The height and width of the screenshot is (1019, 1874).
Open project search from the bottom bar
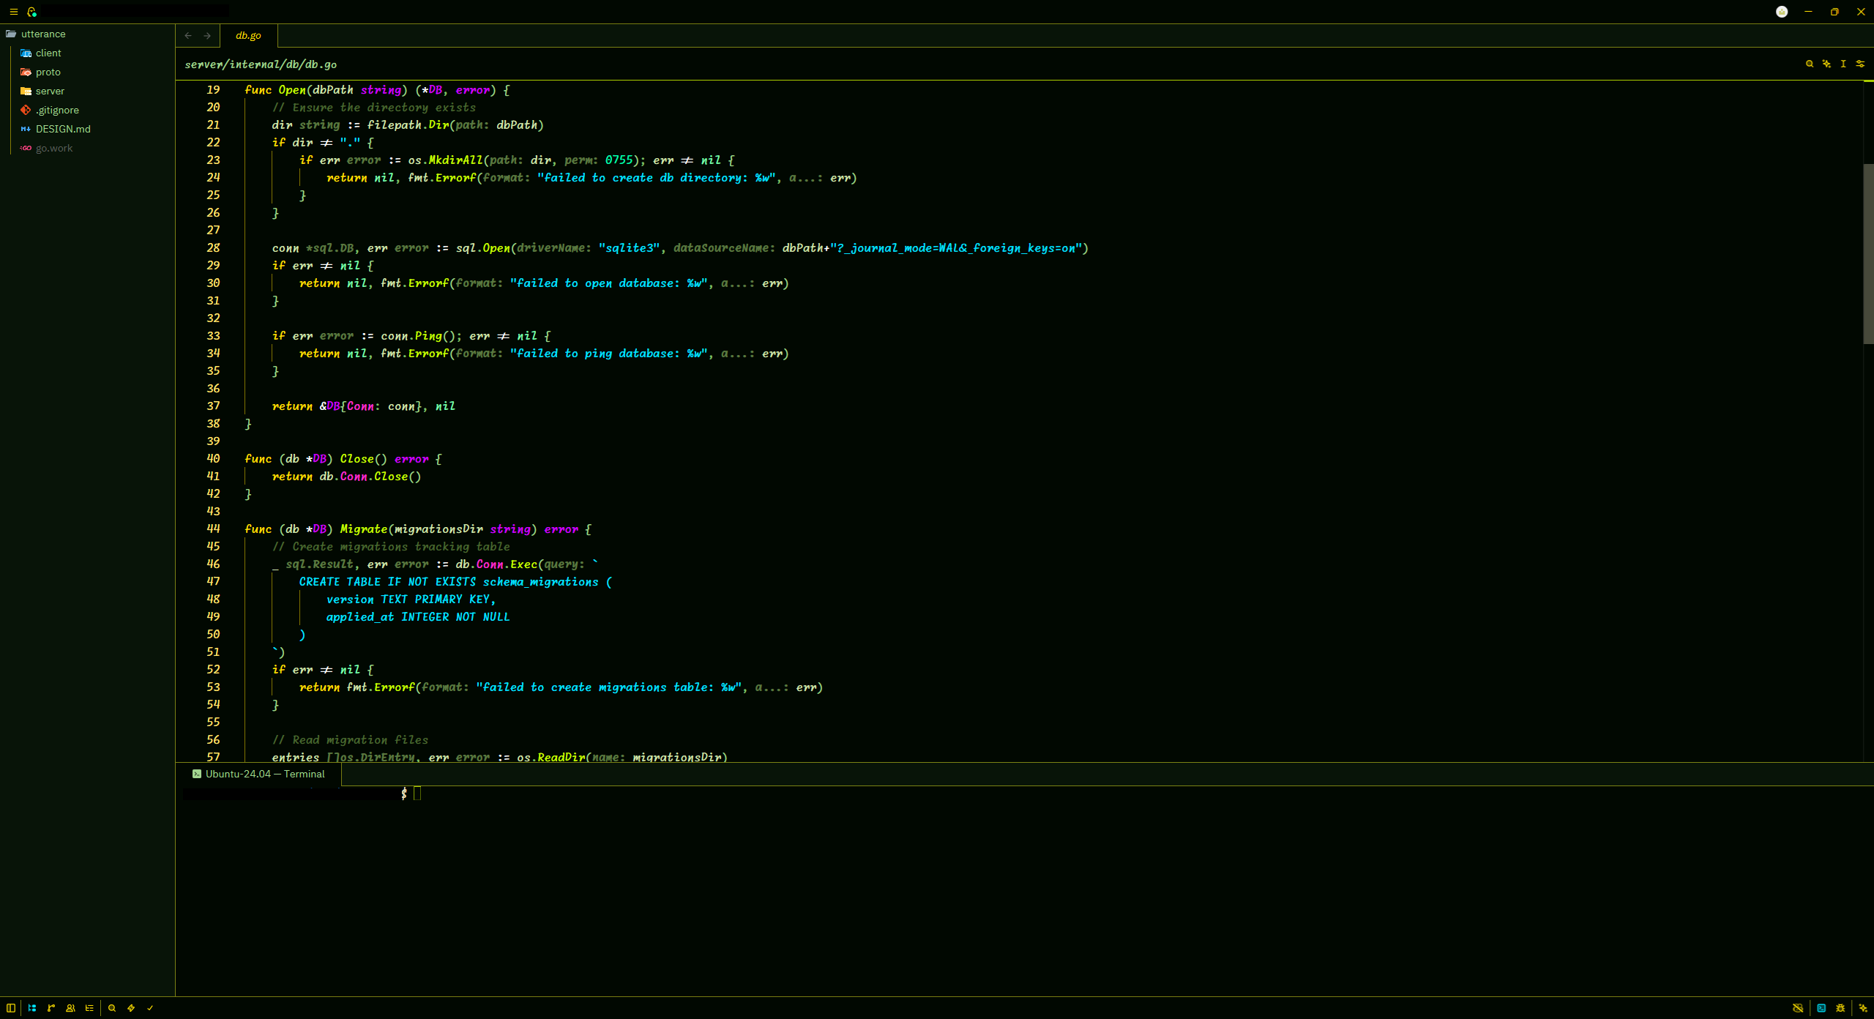pyautogui.click(x=112, y=1008)
